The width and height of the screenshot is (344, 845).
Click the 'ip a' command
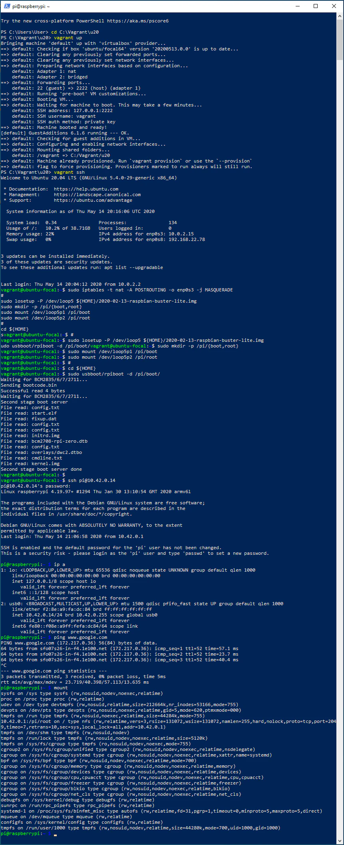pyautogui.click(x=60, y=564)
